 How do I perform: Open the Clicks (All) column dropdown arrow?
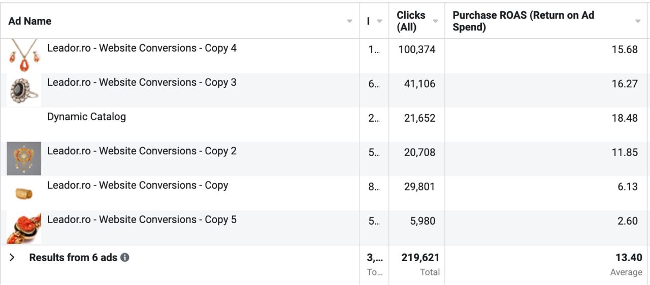click(435, 21)
